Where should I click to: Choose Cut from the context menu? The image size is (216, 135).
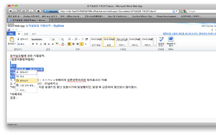coord(26,72)
